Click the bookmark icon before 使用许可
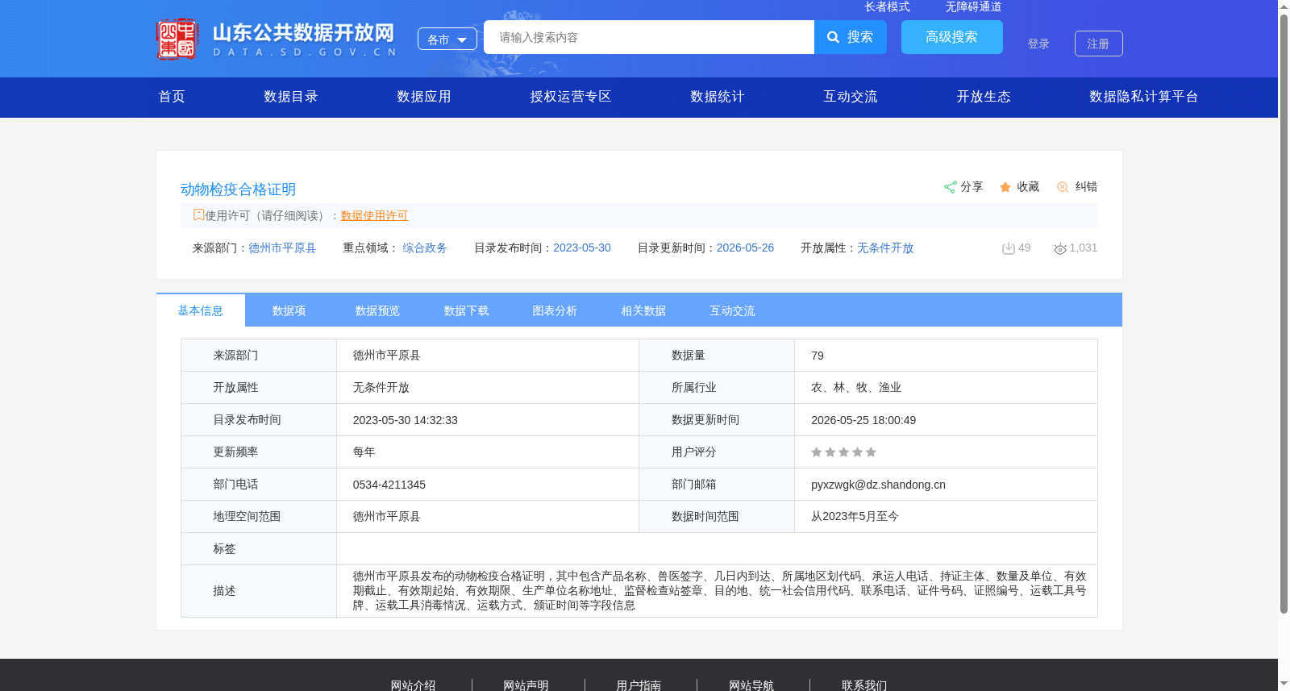Viewport: 1290px width, 691px height. tap(198, 215)
